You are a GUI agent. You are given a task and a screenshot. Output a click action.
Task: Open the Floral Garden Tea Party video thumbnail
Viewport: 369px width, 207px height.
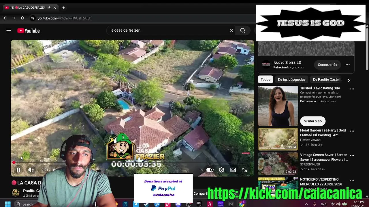click(278, 139)
